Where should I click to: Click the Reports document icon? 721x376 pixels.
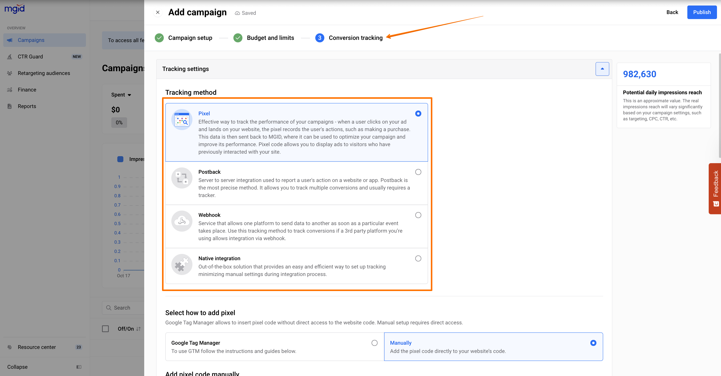click(10, 106)
